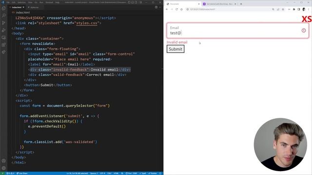The width and height of the screenshot is (312, 175).
Task: Open the Terminal menu in VS Code
Action: (x=49, y=2)
